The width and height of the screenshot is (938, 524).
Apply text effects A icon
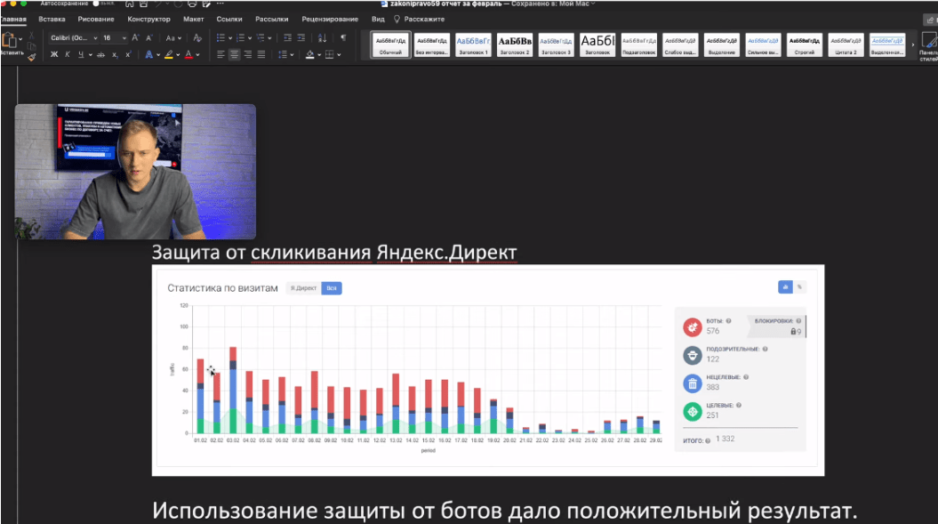tap(149, 54)
